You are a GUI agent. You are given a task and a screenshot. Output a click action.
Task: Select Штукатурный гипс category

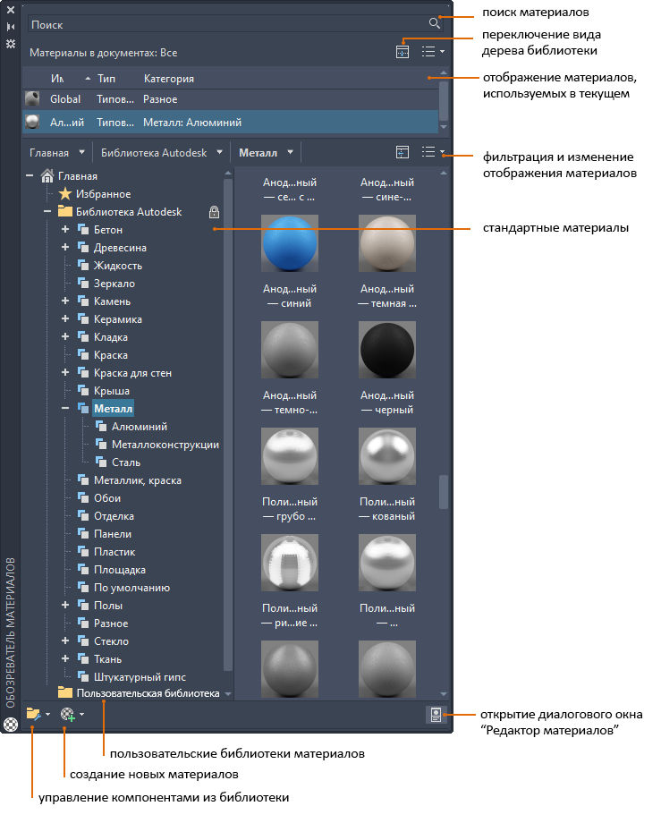pos(140,677)
